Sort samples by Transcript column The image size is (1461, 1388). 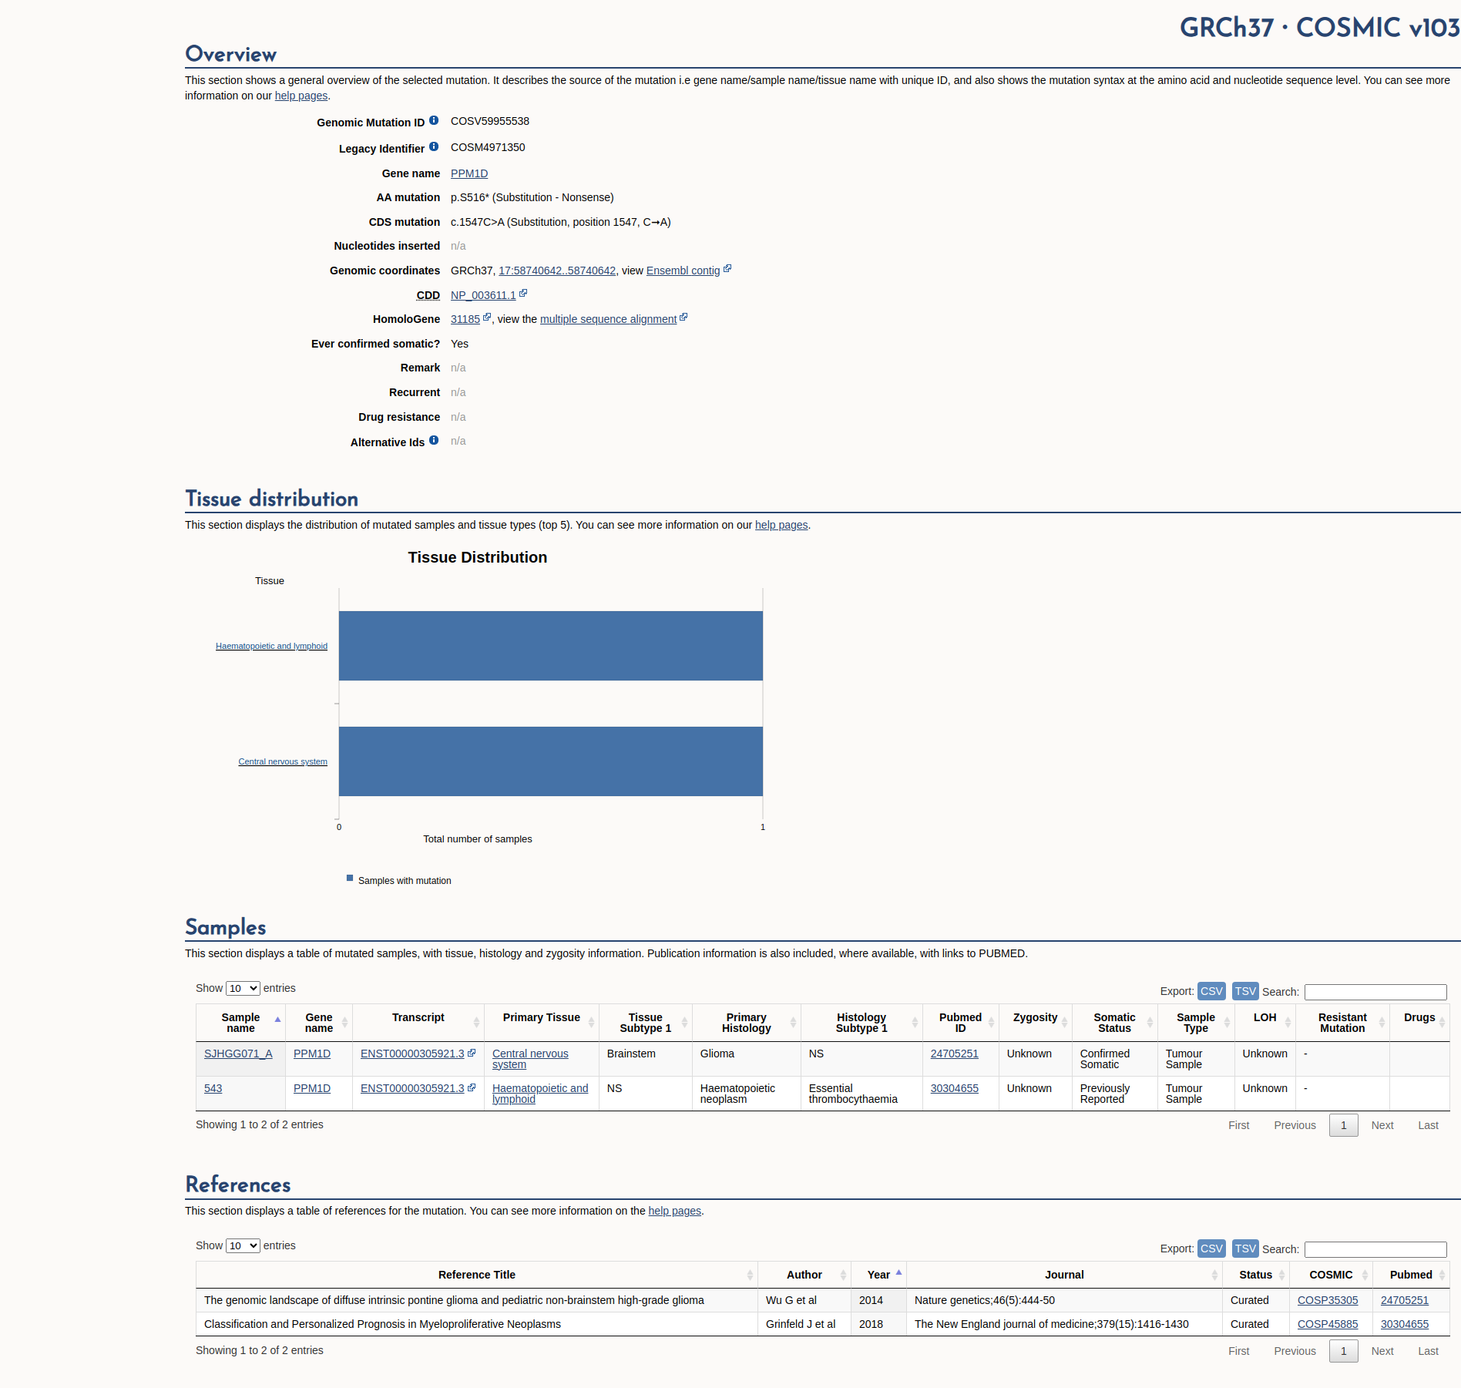(x=418, y=1023)
